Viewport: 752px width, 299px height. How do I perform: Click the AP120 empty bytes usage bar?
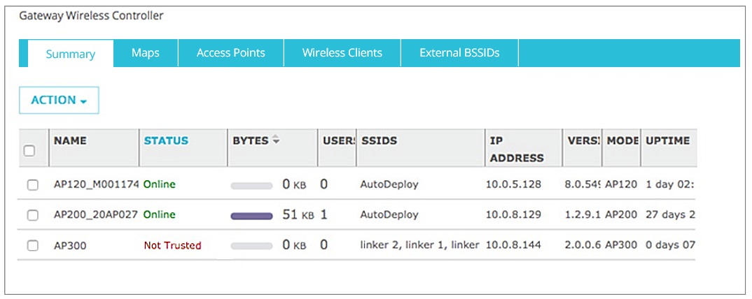(x=251, y=186)
